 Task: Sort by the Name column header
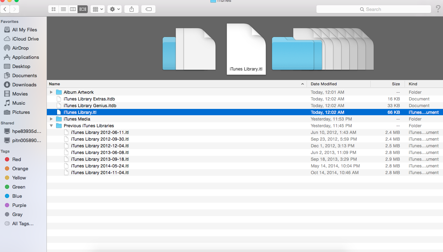[177, 84]
